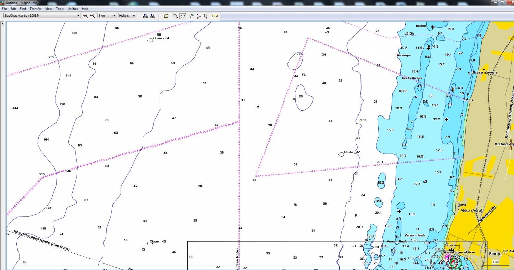Select the Route tool
The width and height of the screenshot is (514, 270).
[x=199, y=16]
